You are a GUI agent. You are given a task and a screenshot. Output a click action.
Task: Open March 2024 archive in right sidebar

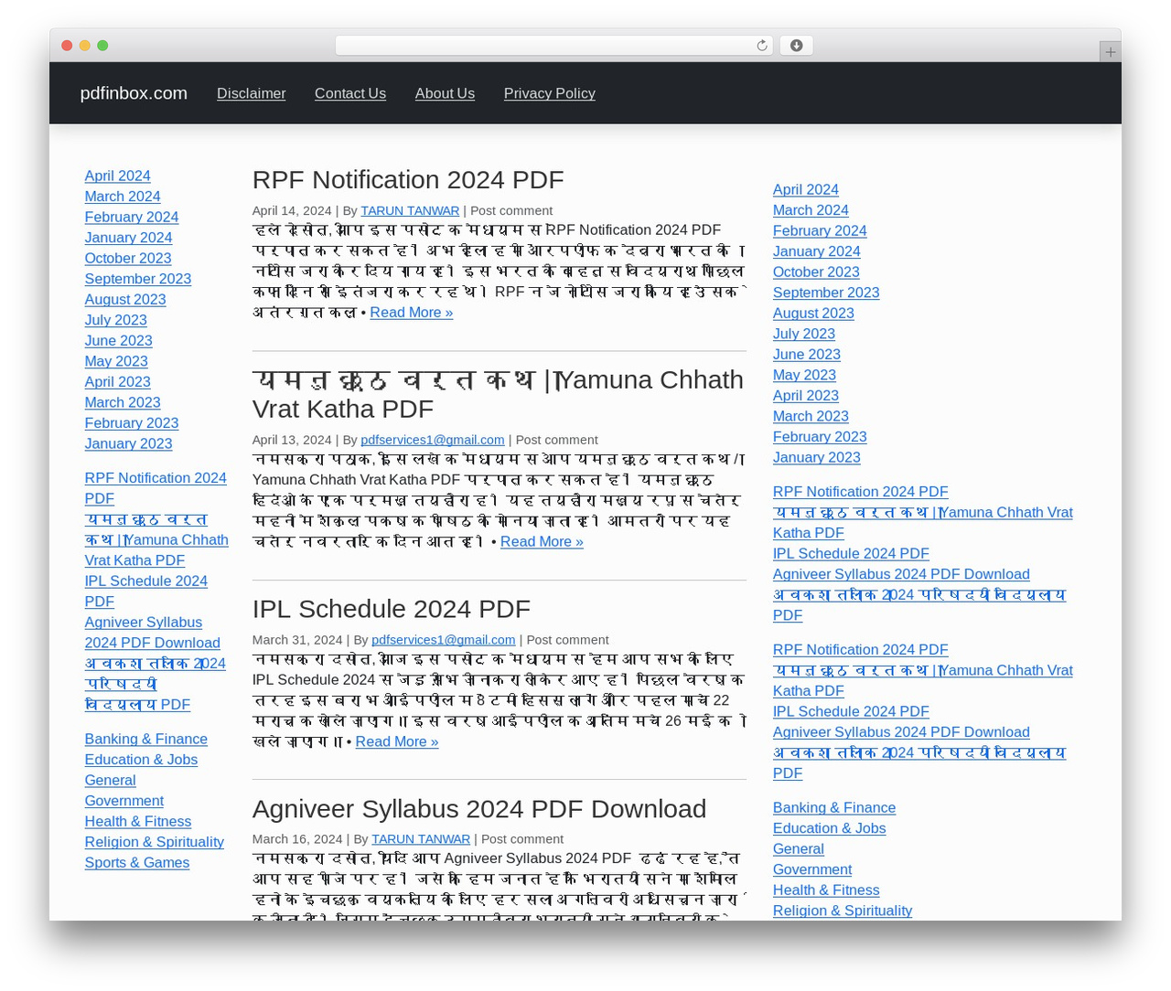pos(811,210)
